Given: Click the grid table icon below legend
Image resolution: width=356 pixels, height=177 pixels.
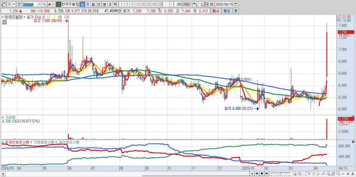Looking at the screenshot, I should coord(5,22).
